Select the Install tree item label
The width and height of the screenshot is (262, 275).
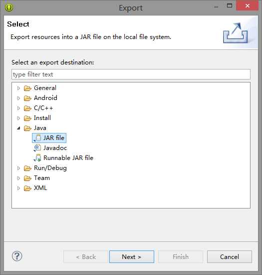pos(42,118)
